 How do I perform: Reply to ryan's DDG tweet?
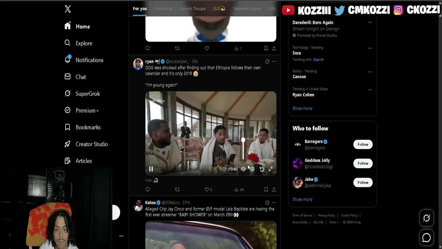(147, 190)
